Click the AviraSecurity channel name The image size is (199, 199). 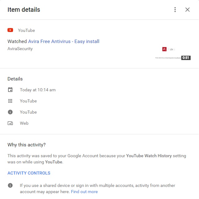click(20, 49)
